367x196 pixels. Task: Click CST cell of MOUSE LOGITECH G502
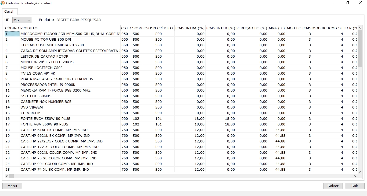point(125,68)
